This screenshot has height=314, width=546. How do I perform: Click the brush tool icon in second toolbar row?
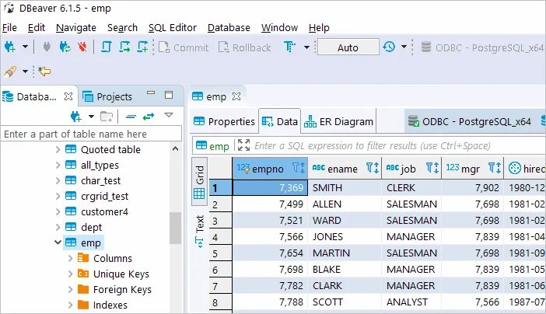tap(10, 72)
